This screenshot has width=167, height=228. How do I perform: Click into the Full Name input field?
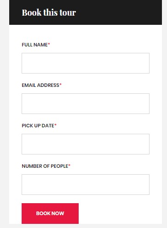coord(86,63)
